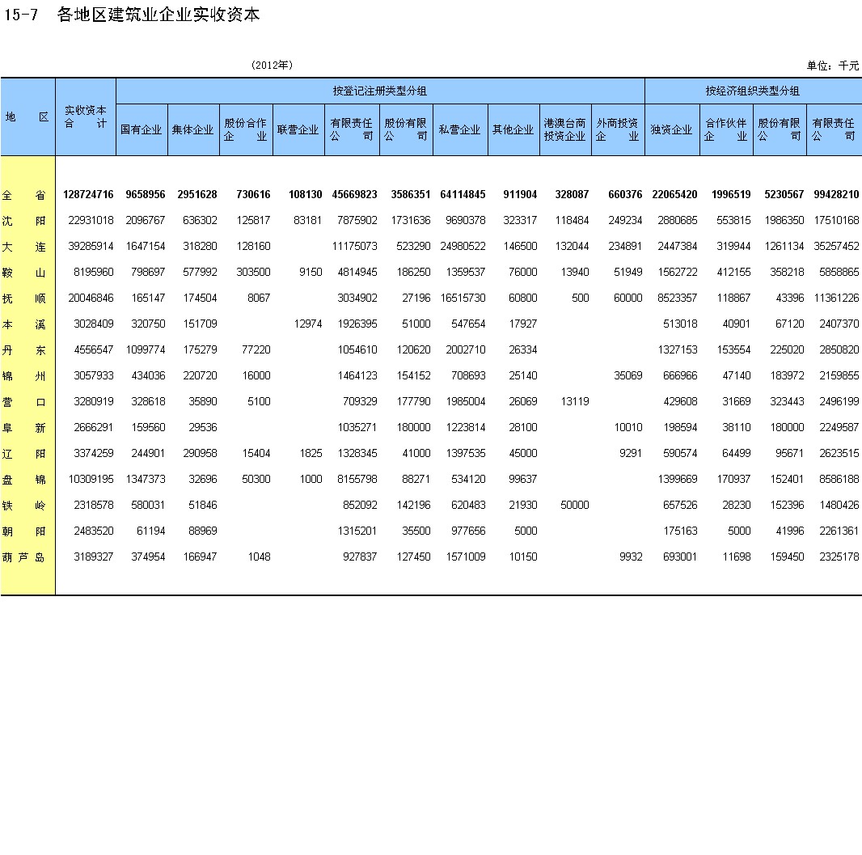Click the '本溪' row label

[x=24, y=324]
